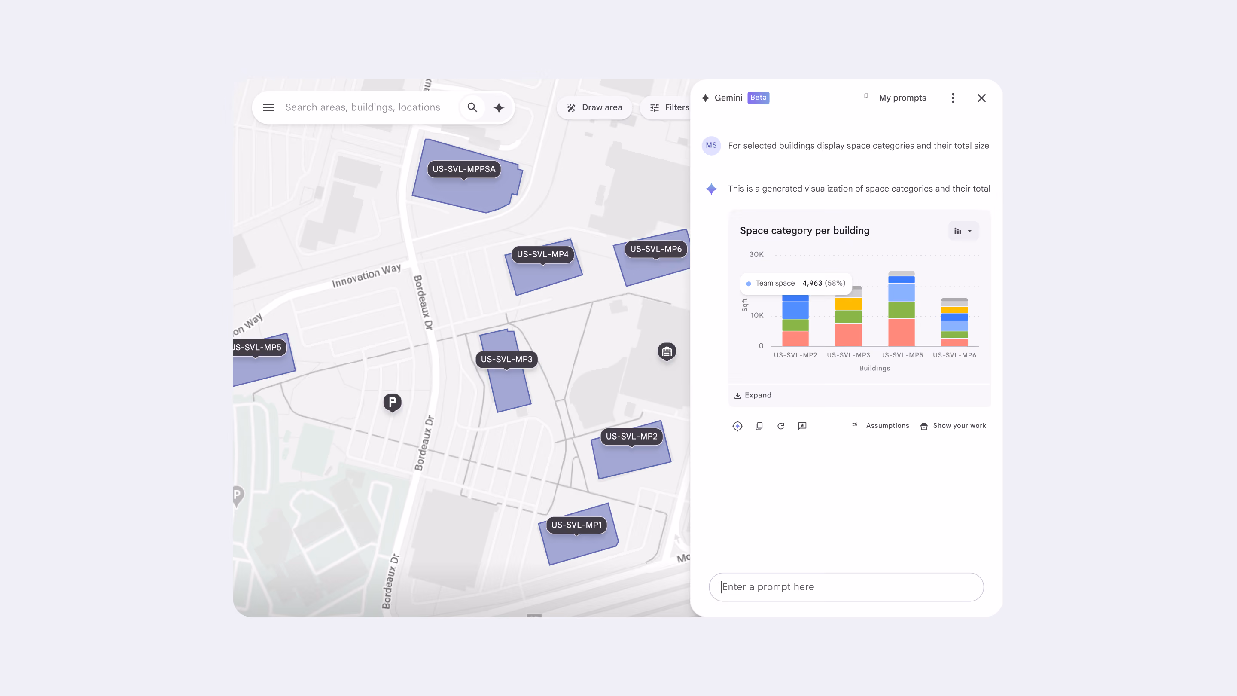Screen dimensions: 1237x696
Task: Copy the Gemini response
Action: [x=759, y=426]
